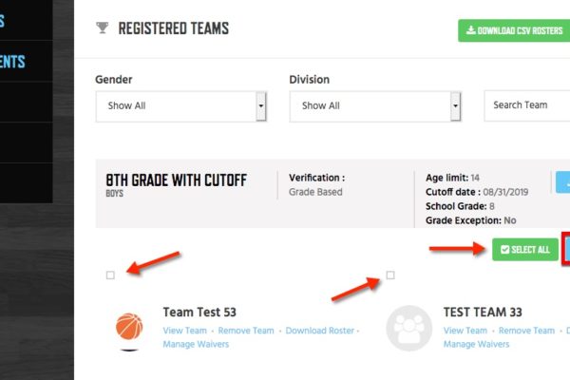Click the Download CSV Rosters button

point(514,30)
